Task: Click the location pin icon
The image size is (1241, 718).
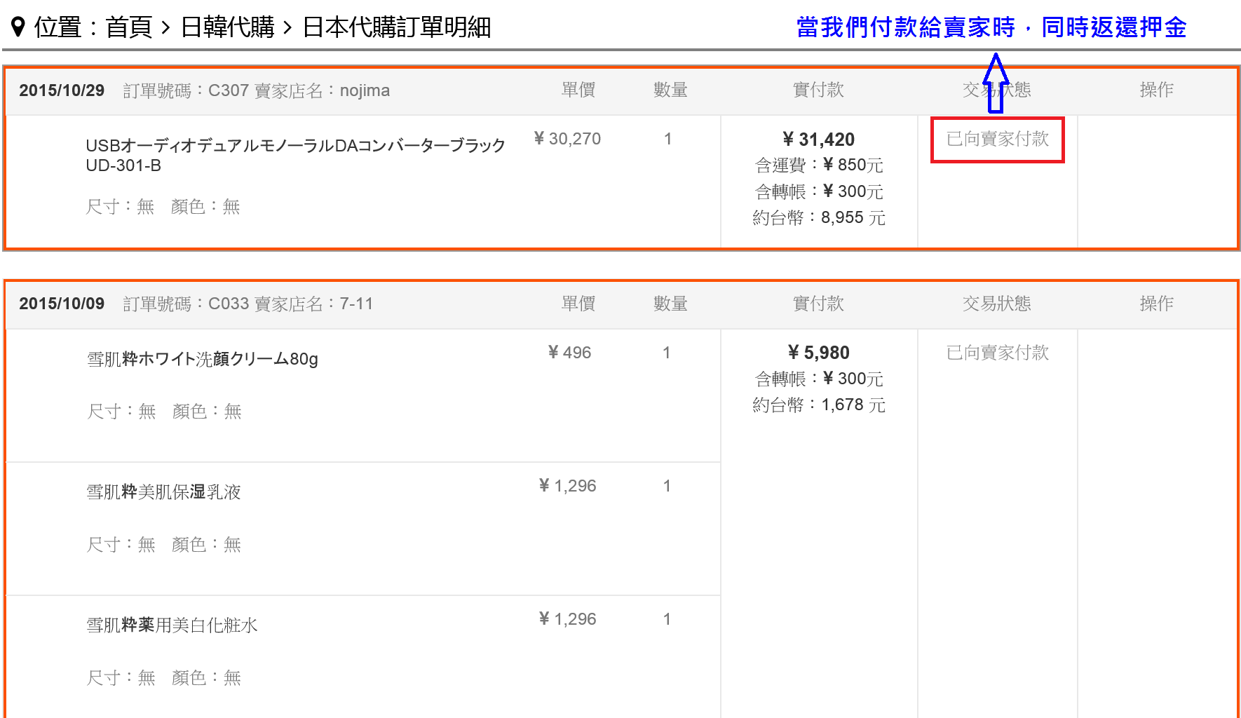Action: tap(19, 27)
